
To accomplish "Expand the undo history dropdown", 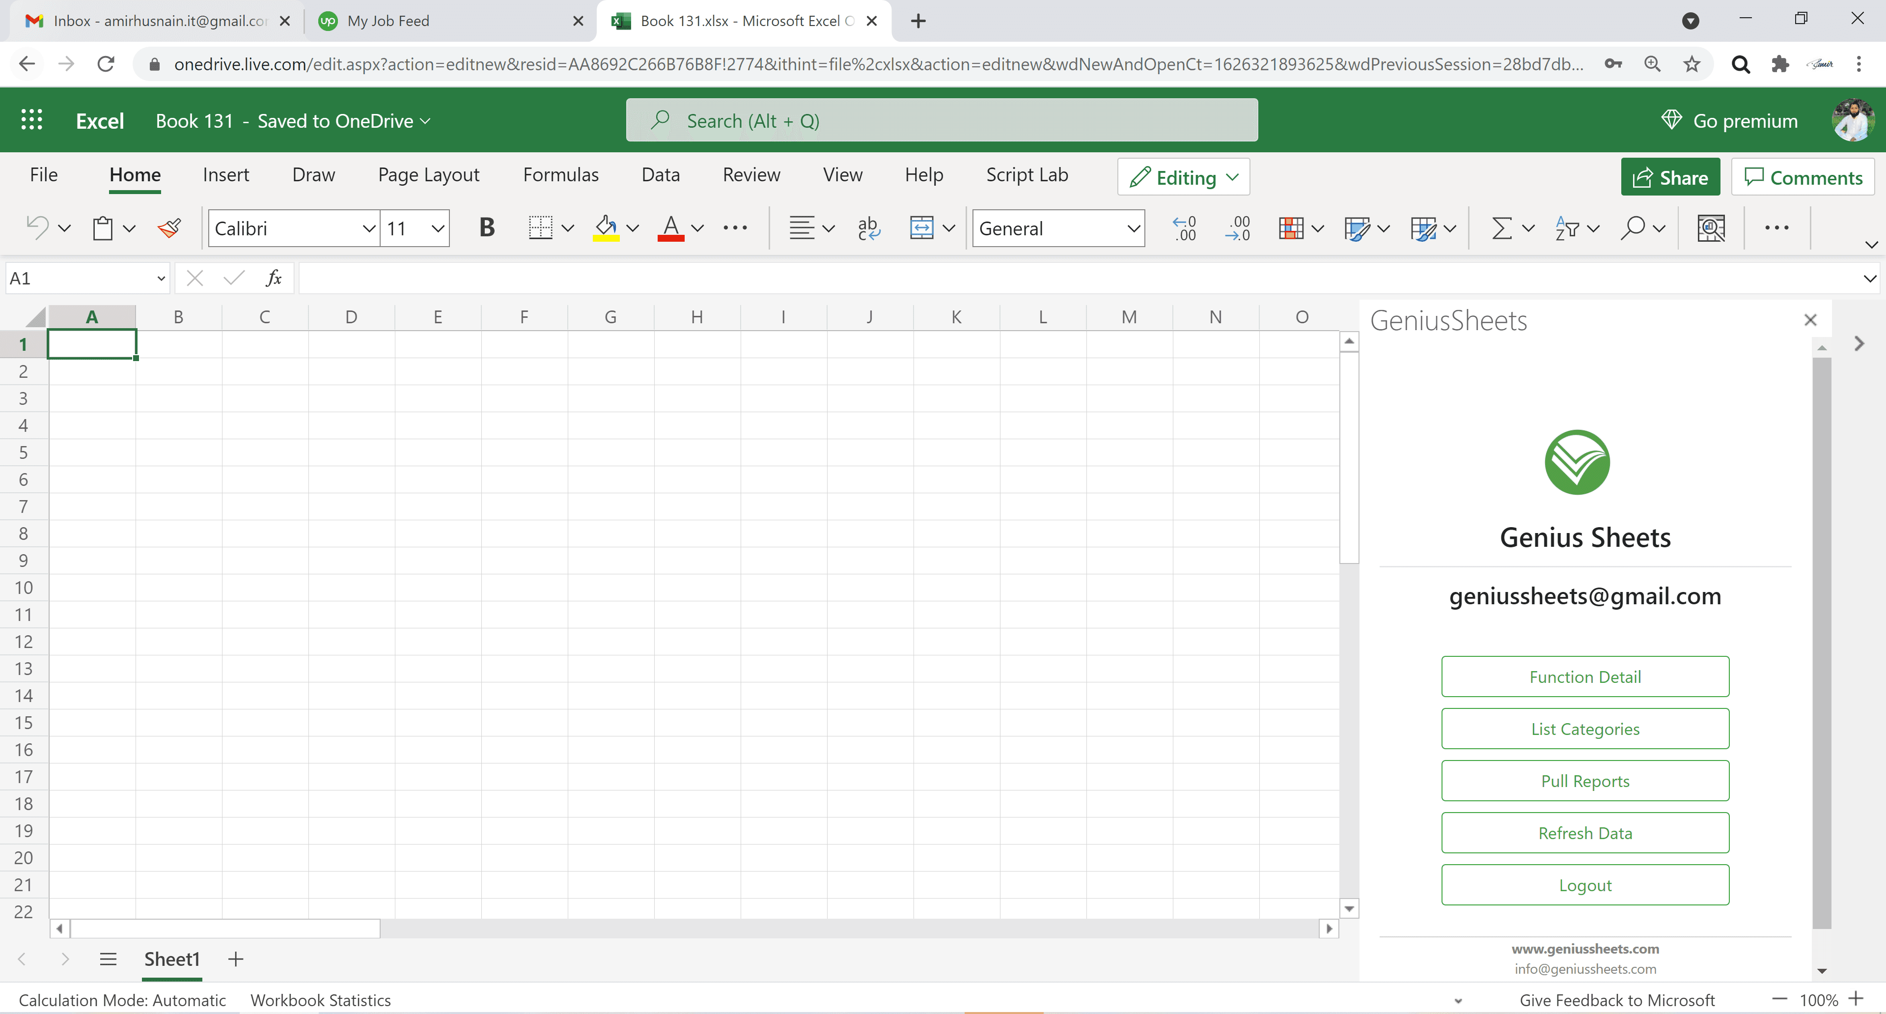I will (64, 228).
